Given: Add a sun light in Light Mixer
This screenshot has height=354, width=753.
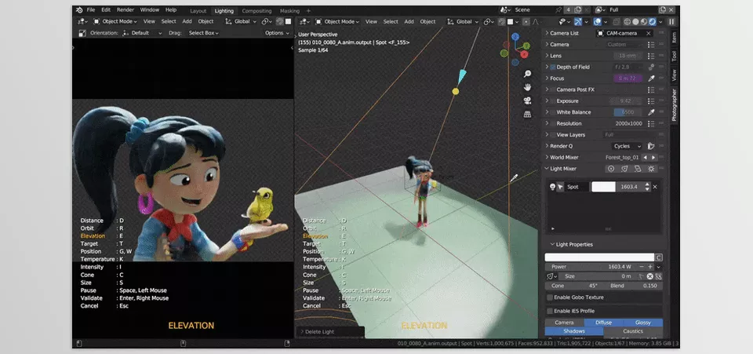Looking at the screenshot, I should click(651, 169).
